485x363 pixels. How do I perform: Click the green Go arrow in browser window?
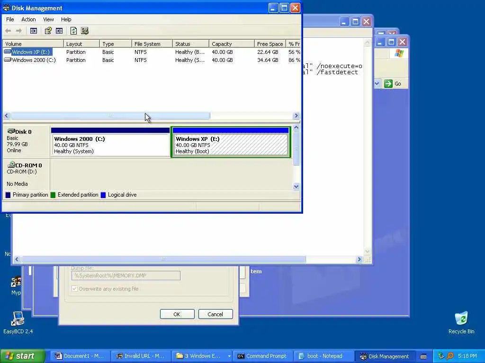(x=388, y=84)
